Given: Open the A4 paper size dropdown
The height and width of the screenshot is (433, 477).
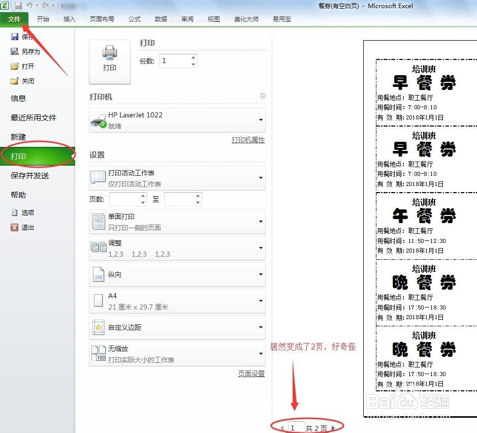Looking at the screenshot, I should pos(261,301).
